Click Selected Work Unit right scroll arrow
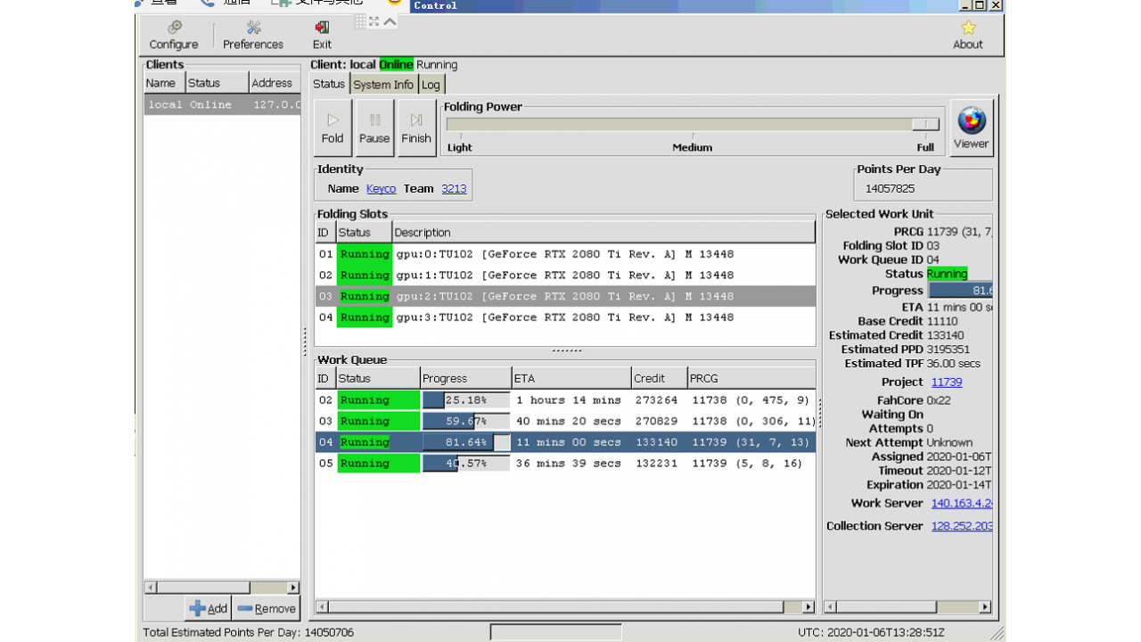 point(985,607)
